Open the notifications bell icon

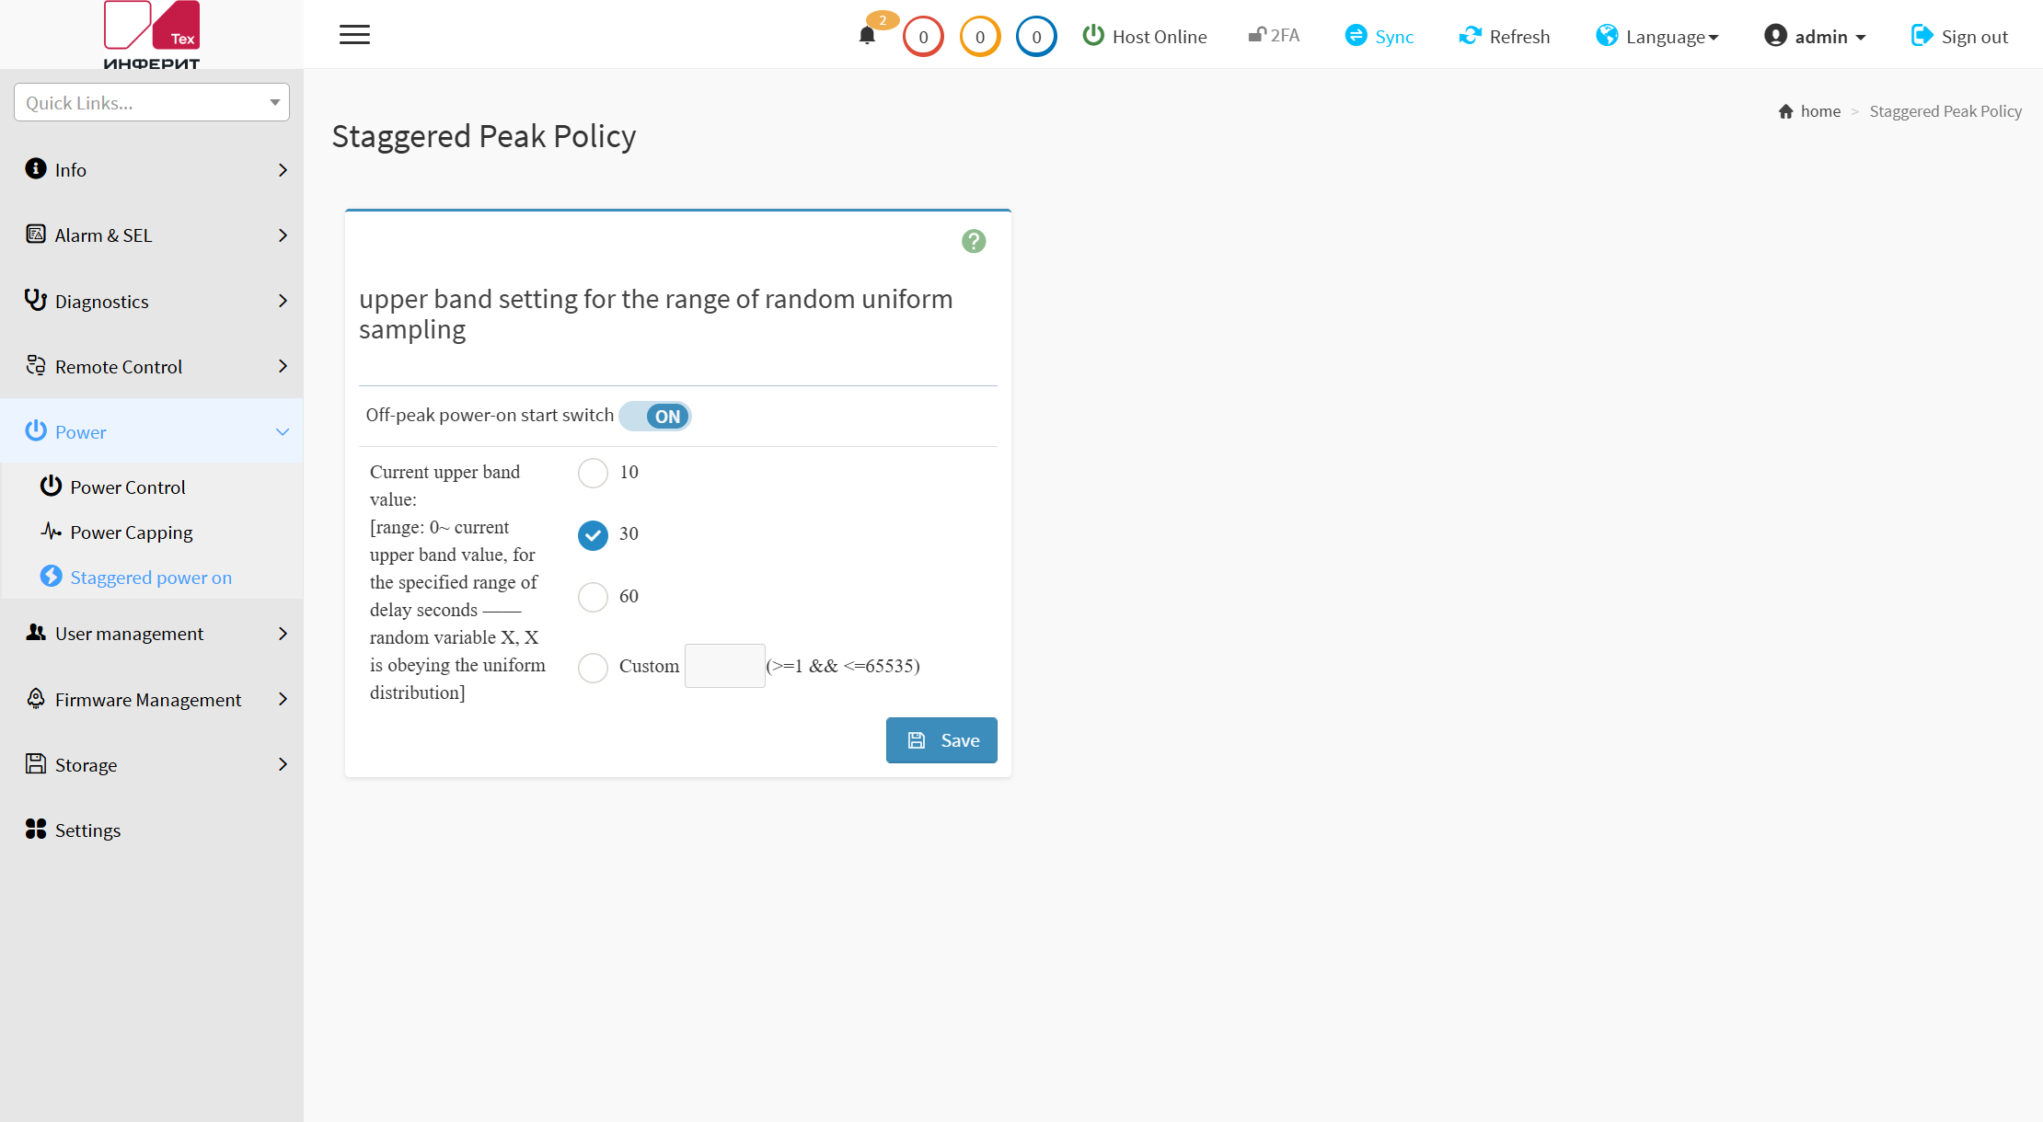click(x=867, y=36)
